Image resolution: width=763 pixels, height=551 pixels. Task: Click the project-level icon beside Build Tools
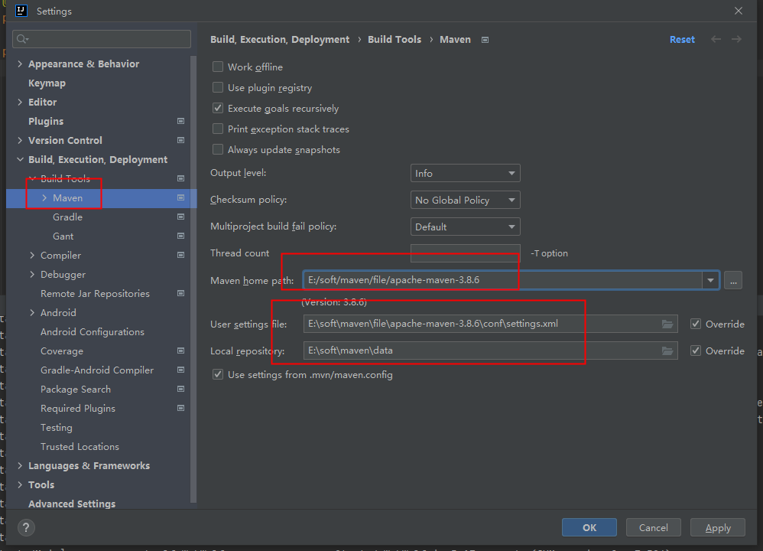click(x=180, y=178)
